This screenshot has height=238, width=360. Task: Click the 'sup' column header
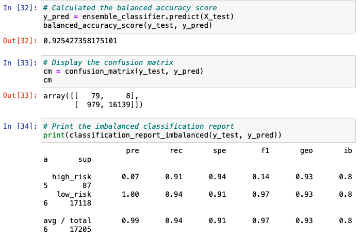(x=85, y=159)
